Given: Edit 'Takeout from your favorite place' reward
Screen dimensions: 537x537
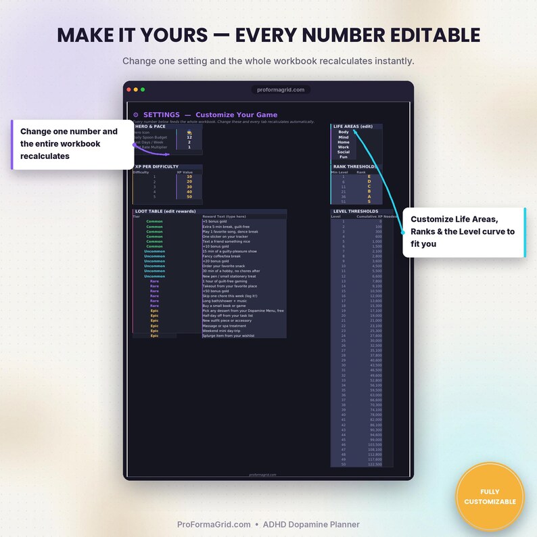Looking at the screenshot, I should [x=244, y=286].
